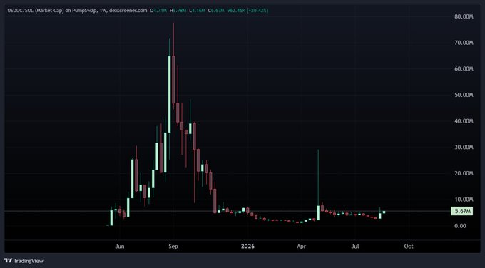Select the open value O4.71M
The image size is (485, 268).
[158, 11]
